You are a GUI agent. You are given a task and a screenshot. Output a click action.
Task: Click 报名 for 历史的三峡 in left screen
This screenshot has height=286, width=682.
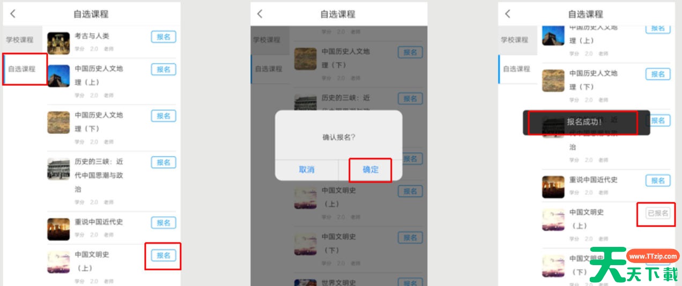point(164,162)
